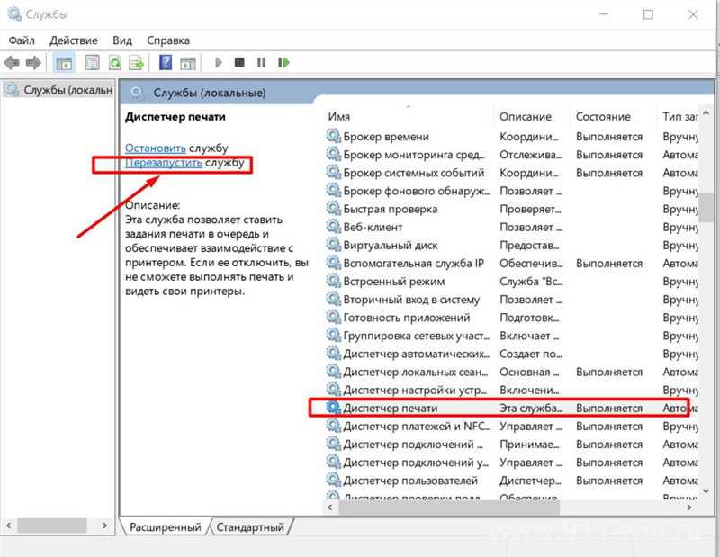720x557 pixels.
Task: Open the Справка menu
Action: click(168, 40)
